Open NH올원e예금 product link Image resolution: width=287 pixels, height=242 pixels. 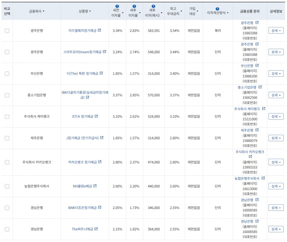click(83, 186)
